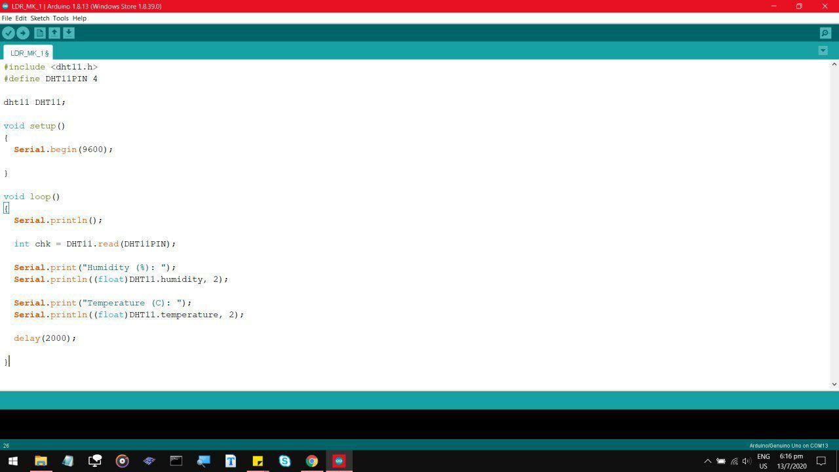Click the 'Serial.begin(9600);' line
Viewport: 839px width, 472px height.
[x=64, y=149]
